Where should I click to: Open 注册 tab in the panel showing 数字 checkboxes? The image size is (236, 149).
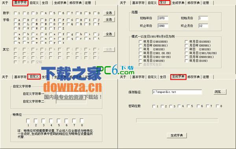[88, 3]
